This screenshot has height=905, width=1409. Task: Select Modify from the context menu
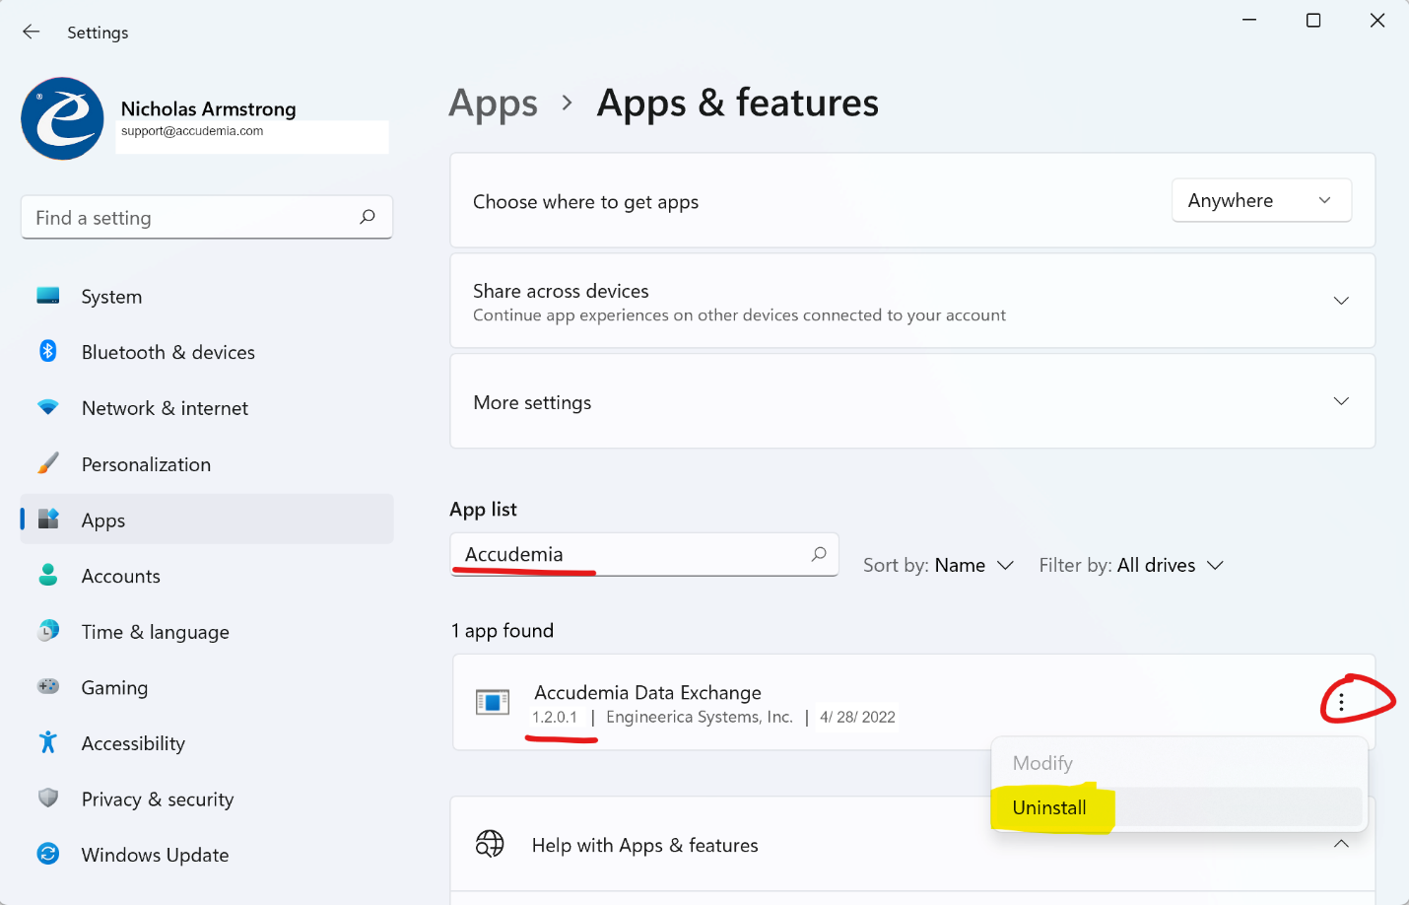pos(1042,763)
